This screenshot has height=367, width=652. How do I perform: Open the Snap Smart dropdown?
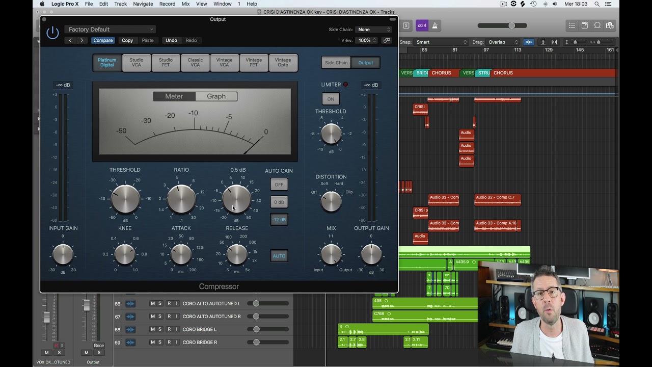441,42
